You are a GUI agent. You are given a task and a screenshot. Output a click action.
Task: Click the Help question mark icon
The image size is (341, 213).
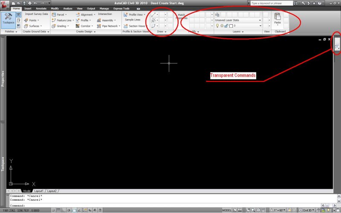319,3
